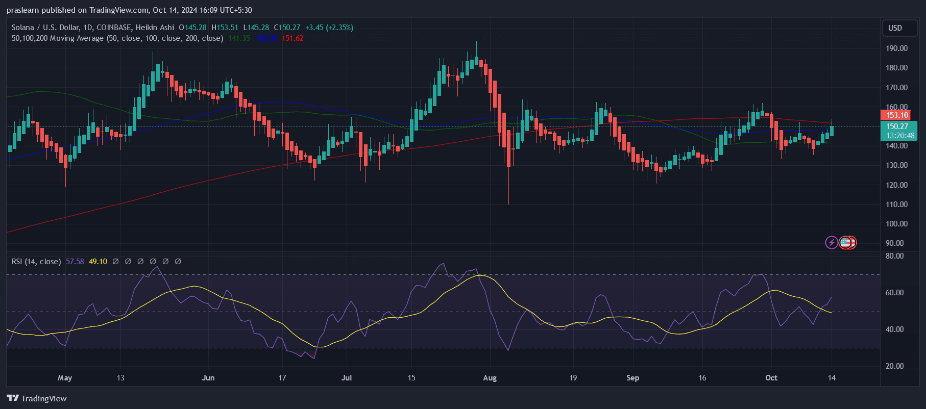Click the front US flag economic event icon
Screen dimensions: 926x409
[x=845, y=242]
